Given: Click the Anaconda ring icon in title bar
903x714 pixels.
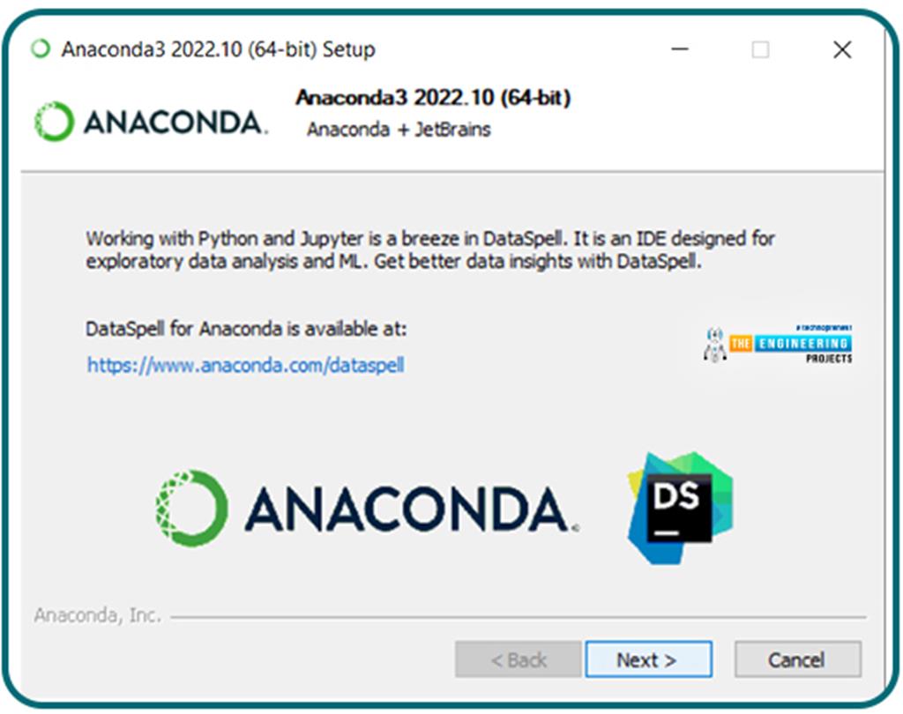Looking at the screenshot, I should (x=41, y=49).
